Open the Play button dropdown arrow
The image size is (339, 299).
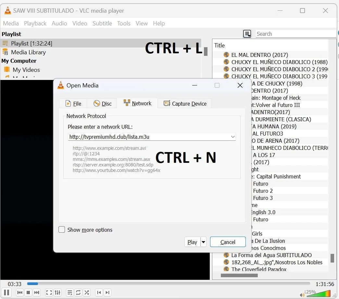pyautogui.click(x=204, y=242)
